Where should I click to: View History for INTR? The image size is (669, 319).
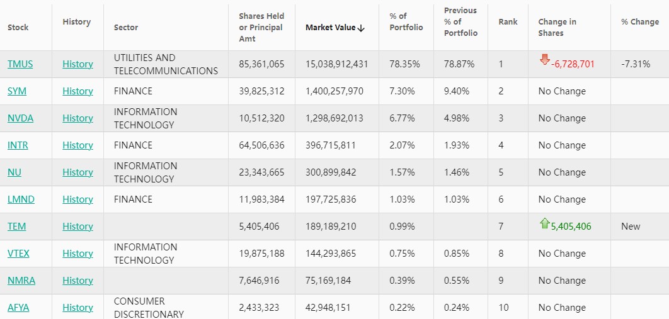pos(77,145)
